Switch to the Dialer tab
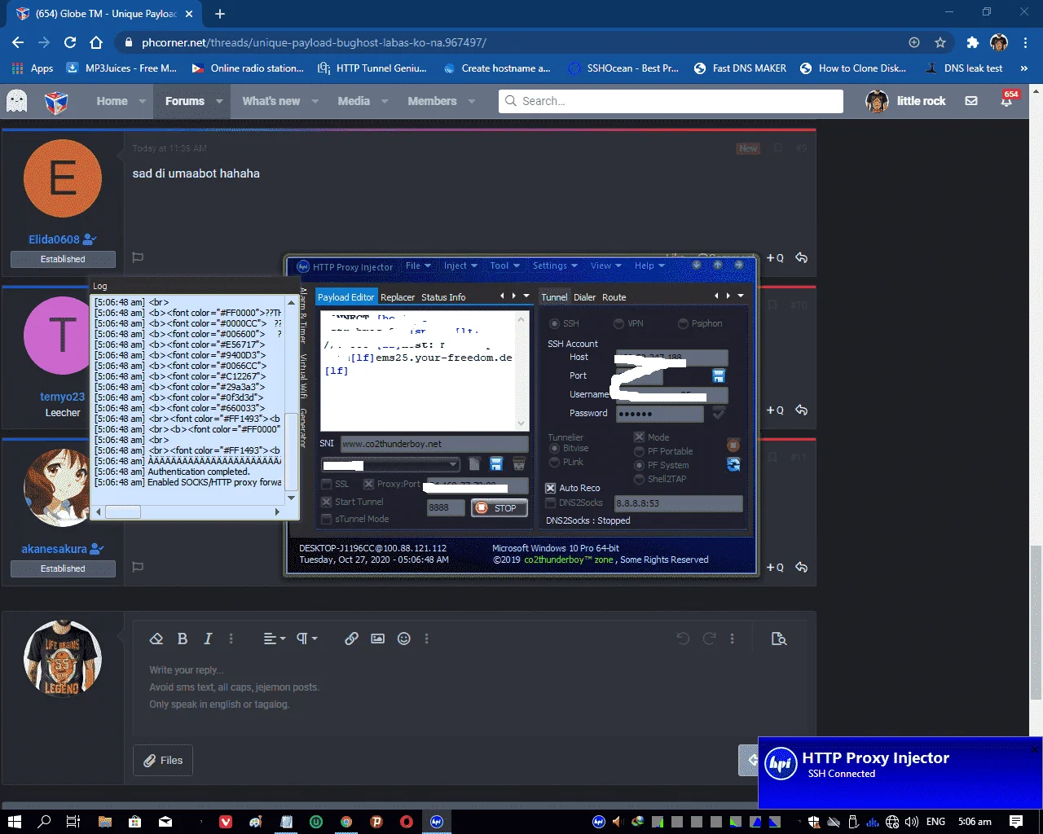The image size is (1043, 834). [584, 297]
